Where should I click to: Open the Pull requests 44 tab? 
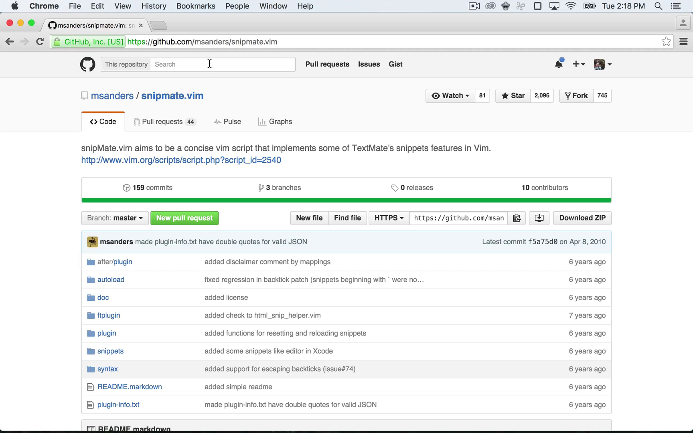click(164, 121)
